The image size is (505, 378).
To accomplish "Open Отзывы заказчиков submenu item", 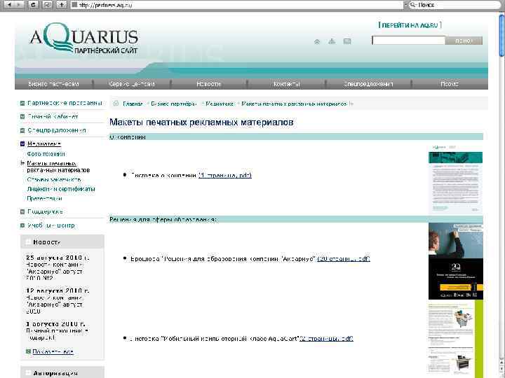I will (54, 179).
